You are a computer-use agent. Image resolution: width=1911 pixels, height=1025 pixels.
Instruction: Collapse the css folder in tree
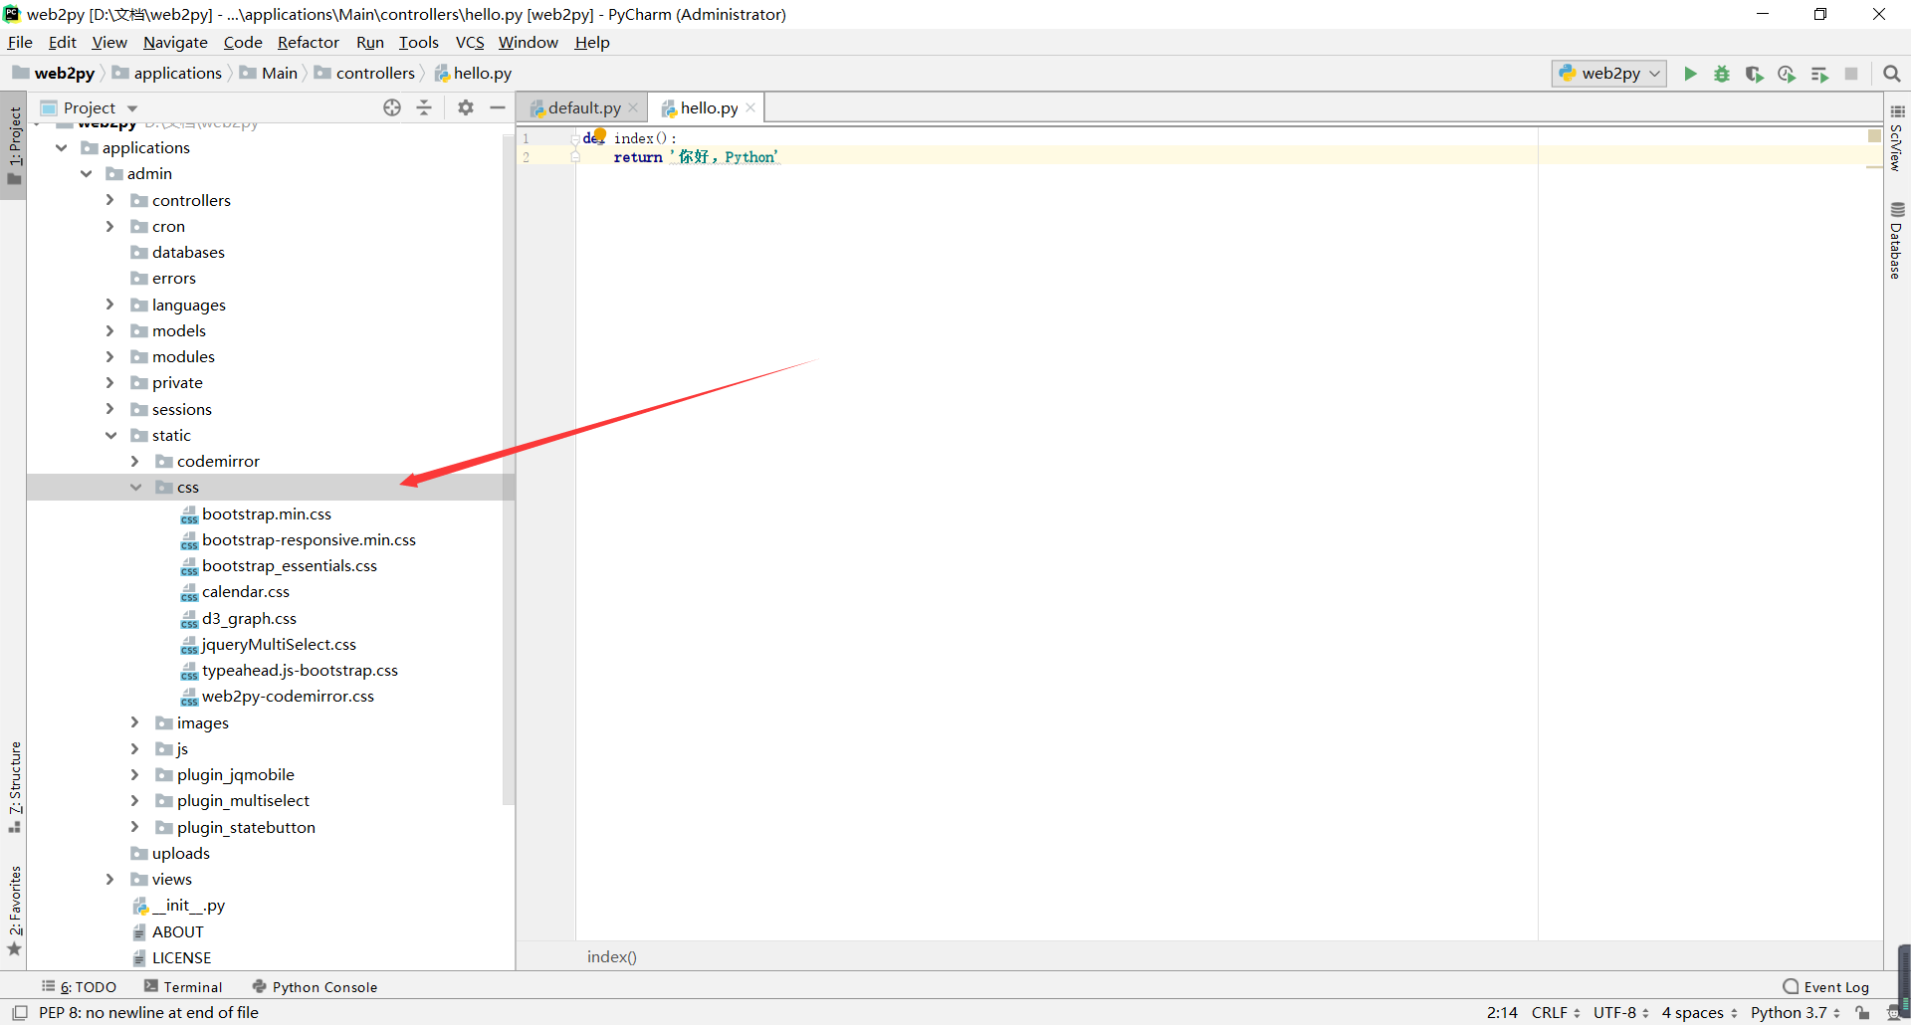coord(135,488)
